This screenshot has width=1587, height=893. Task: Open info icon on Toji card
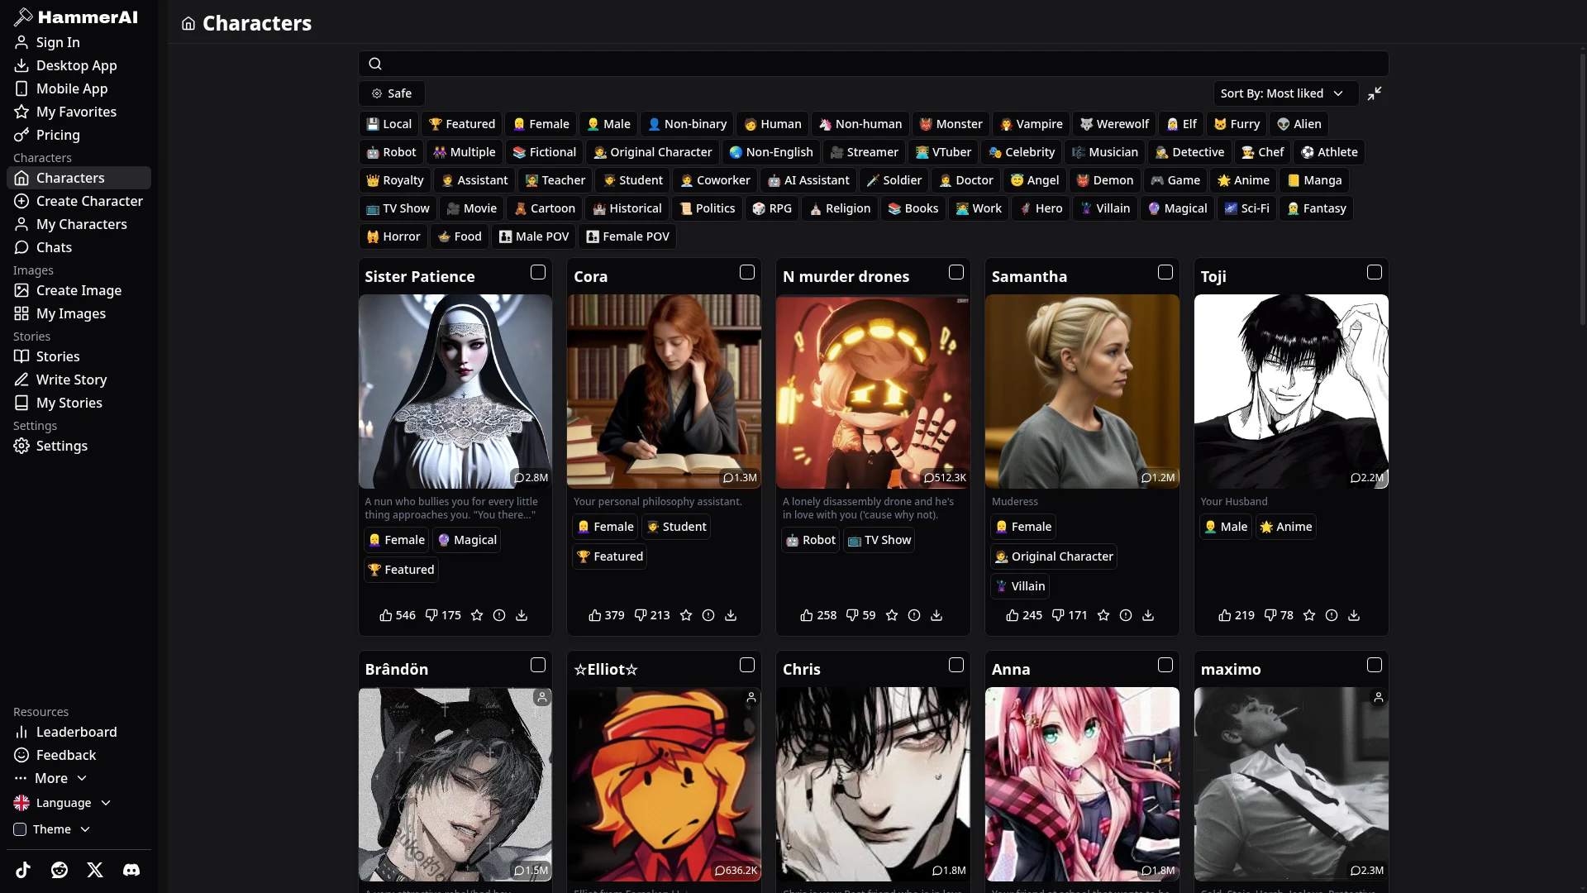(x=1332, y=615)
